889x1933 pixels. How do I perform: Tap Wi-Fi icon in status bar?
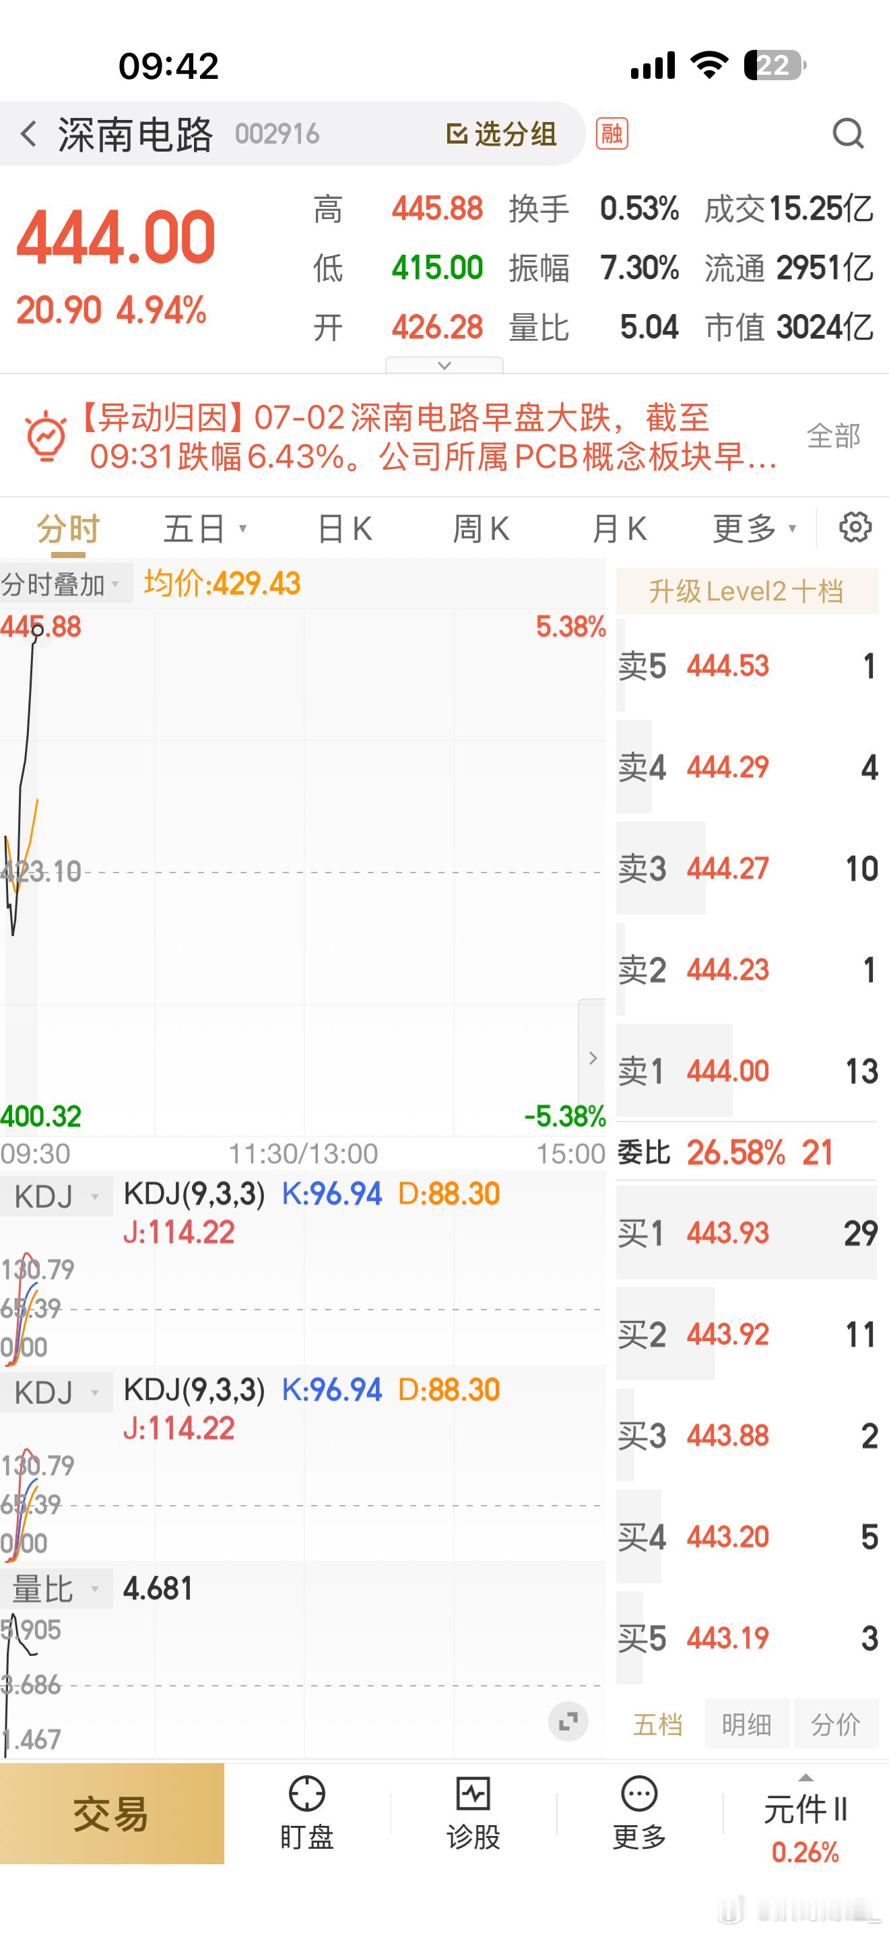coord(710,65)
